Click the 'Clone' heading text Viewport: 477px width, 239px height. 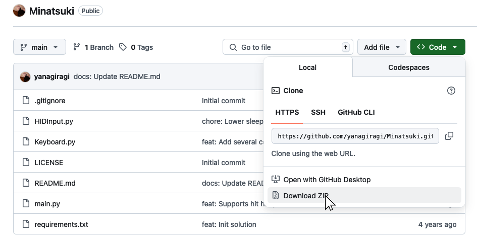tap(293, 91)
